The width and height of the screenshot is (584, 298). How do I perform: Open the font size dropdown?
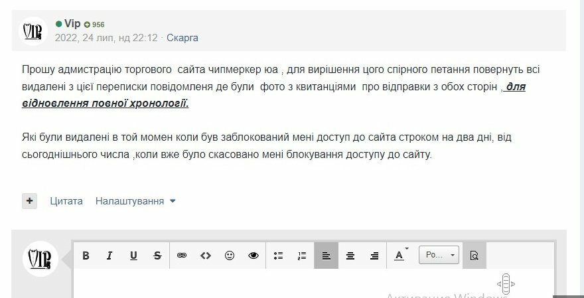click(439, 255)
